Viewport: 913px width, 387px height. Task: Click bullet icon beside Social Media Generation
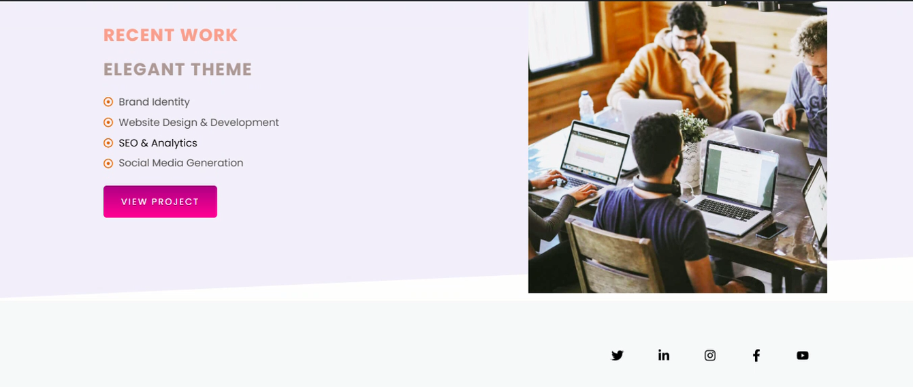[108, 164]
